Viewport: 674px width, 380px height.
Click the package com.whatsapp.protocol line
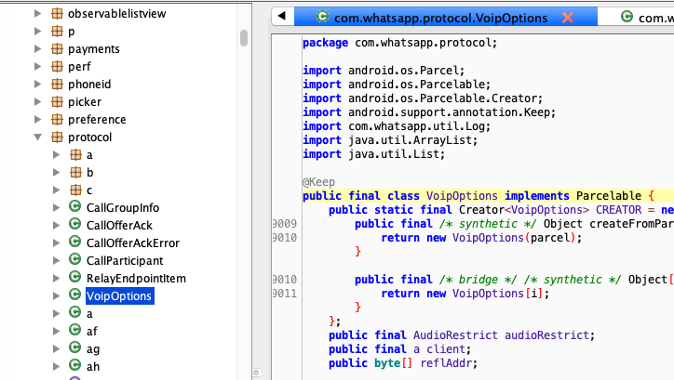pos(399,43)
